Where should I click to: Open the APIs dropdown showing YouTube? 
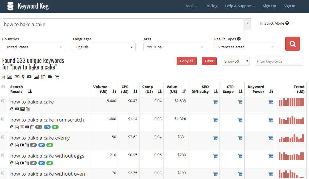175,47
